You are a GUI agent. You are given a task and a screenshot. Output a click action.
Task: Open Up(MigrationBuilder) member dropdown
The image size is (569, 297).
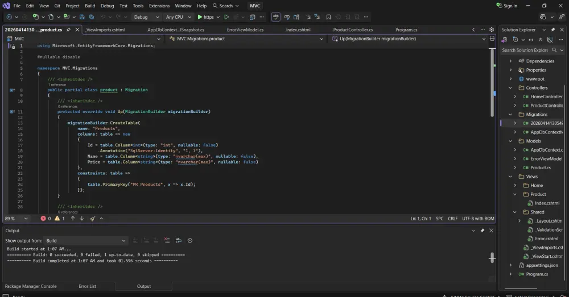click(x=409, y=39)
